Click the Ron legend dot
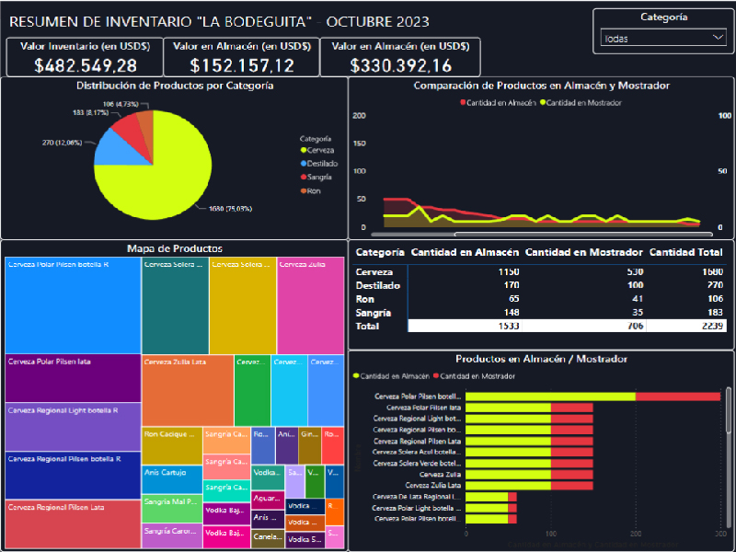 click(x=304, y=190)
